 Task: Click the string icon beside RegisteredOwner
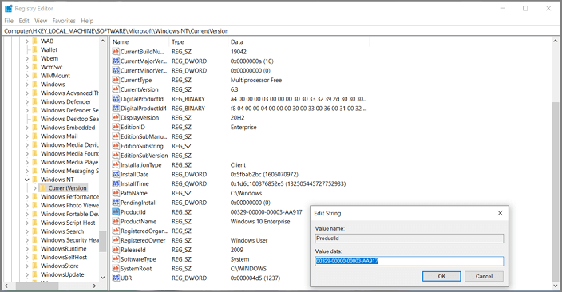pyautogui.click(x=116, y=240)
